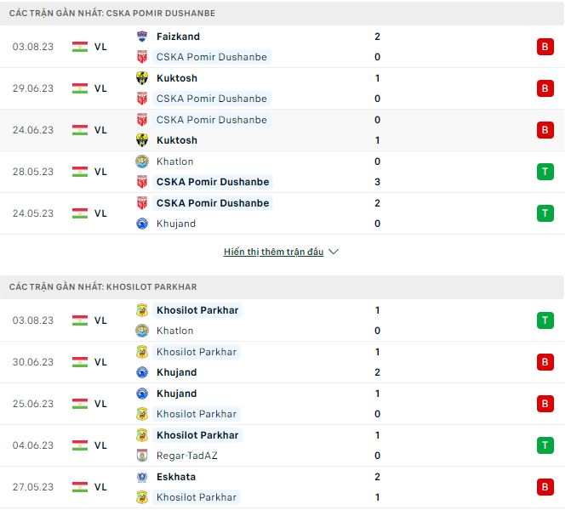
Task: Click 'Các trận gần nhất: Khosilot Parkhar' header
Action: (103, 287)
